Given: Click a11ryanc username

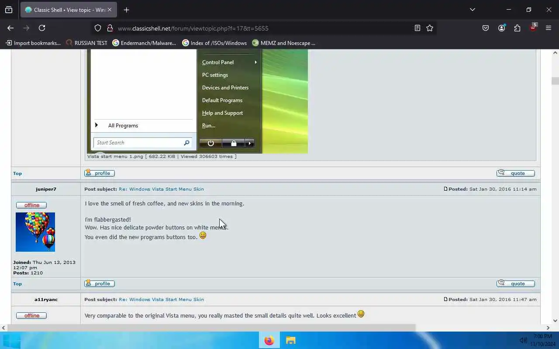Looking at the screenshot, I should 46,300.
